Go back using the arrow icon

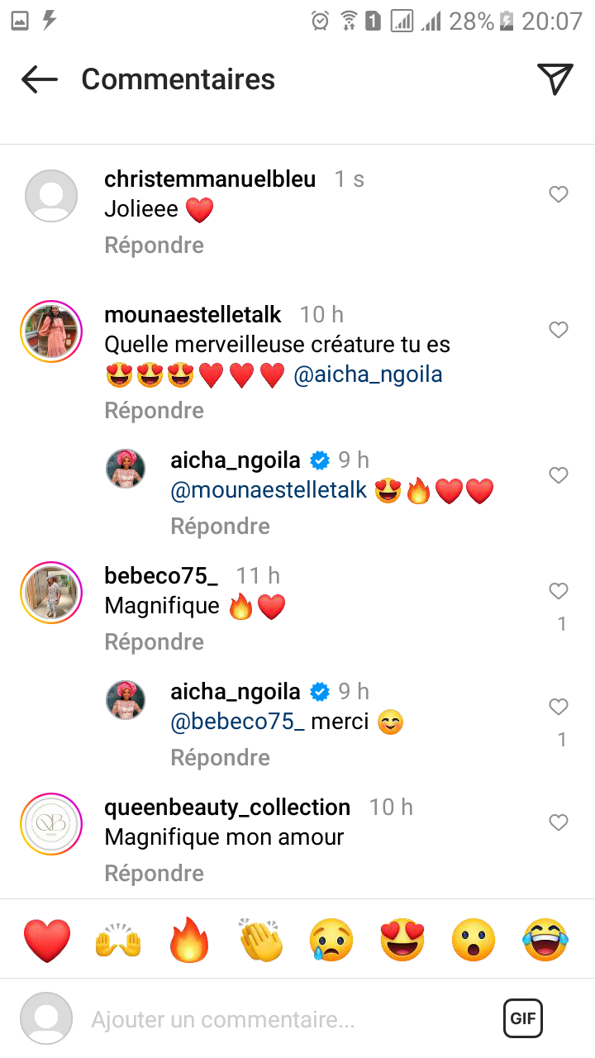(x=39, y=79)
